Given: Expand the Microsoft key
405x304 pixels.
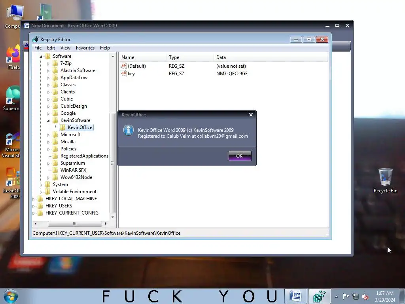Looking at the screenshot, I should (x=48, y=135).
